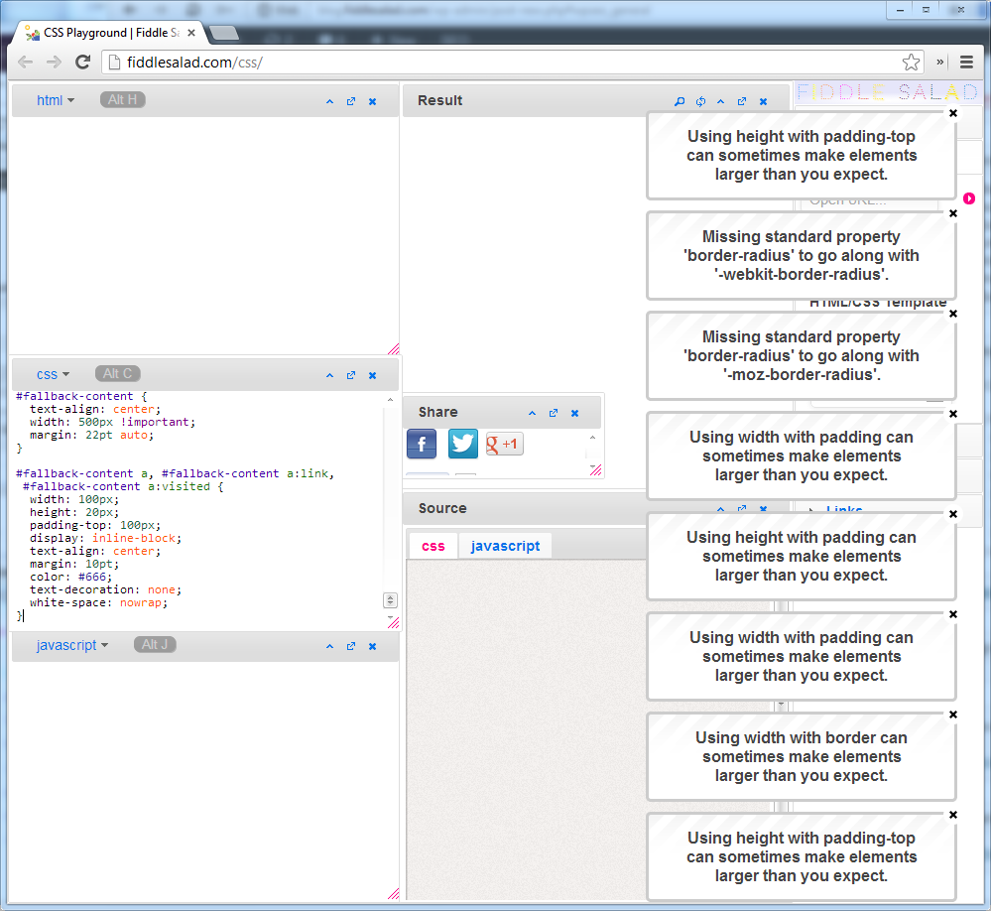Collapse the html editor panel
The height and width of the screenshot is (911, 991).
[x=329, y=101]
